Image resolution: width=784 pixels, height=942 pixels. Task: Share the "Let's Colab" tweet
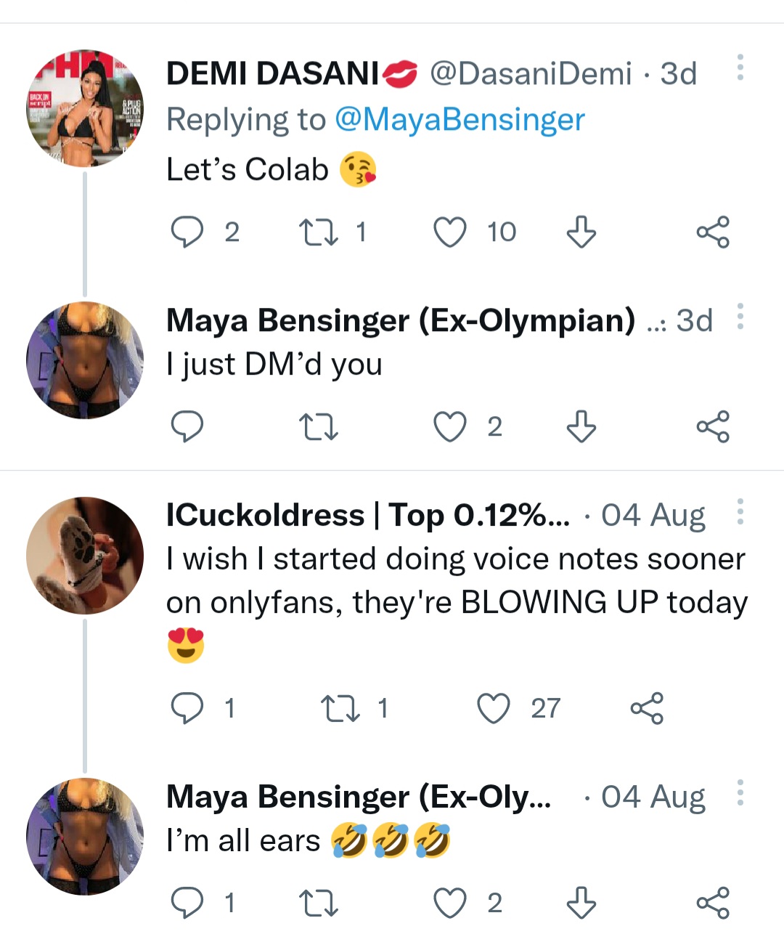pyautogui.click(x=713, y=232)
